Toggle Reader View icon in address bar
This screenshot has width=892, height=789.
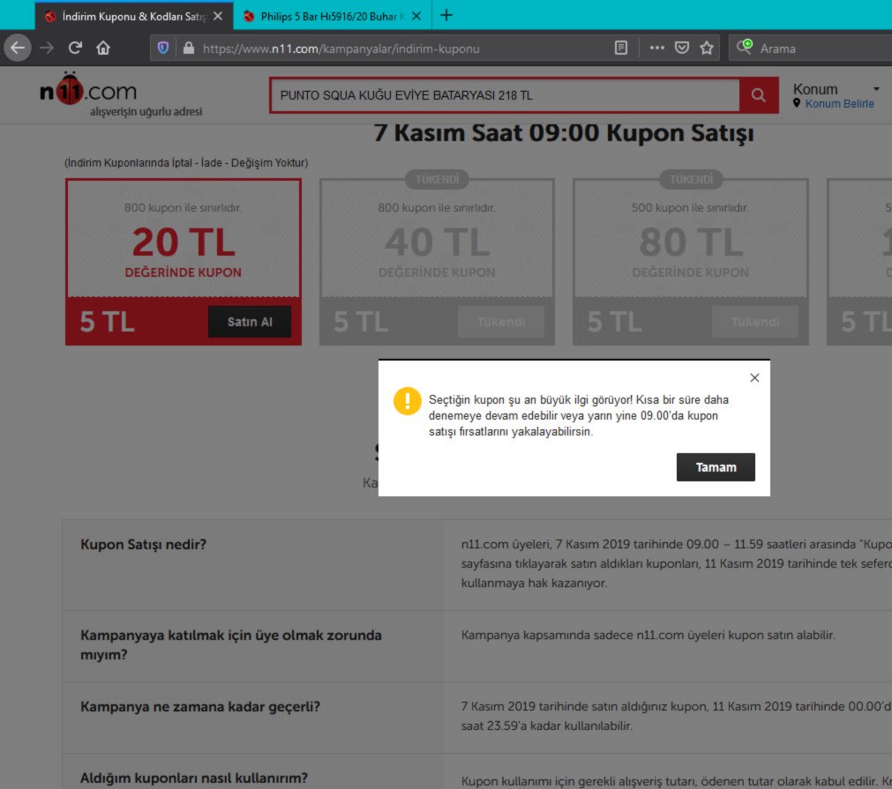coord(620,48)
